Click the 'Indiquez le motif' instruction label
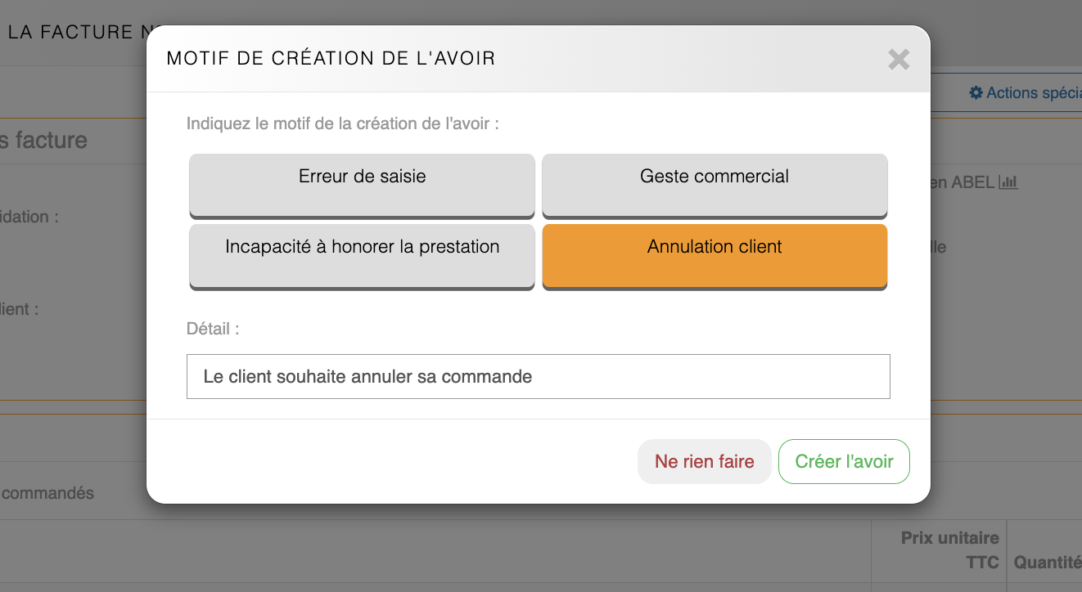The width and height of the screenshot is (1082, 592). [343, 123]
